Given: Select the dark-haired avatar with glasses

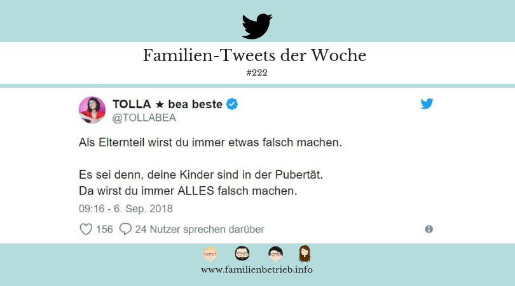Looking at the screenshot, I should pyautogui.click(x=275, y=254).
